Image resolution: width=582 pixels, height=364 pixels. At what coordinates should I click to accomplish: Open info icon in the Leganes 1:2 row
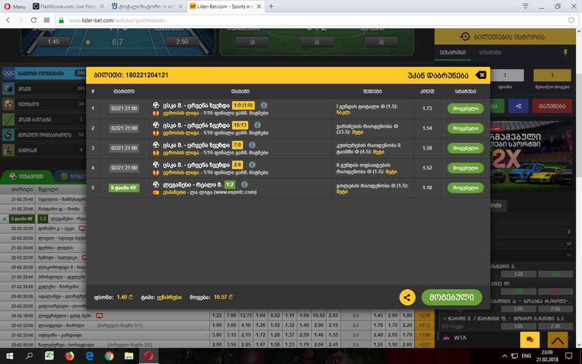244,185
